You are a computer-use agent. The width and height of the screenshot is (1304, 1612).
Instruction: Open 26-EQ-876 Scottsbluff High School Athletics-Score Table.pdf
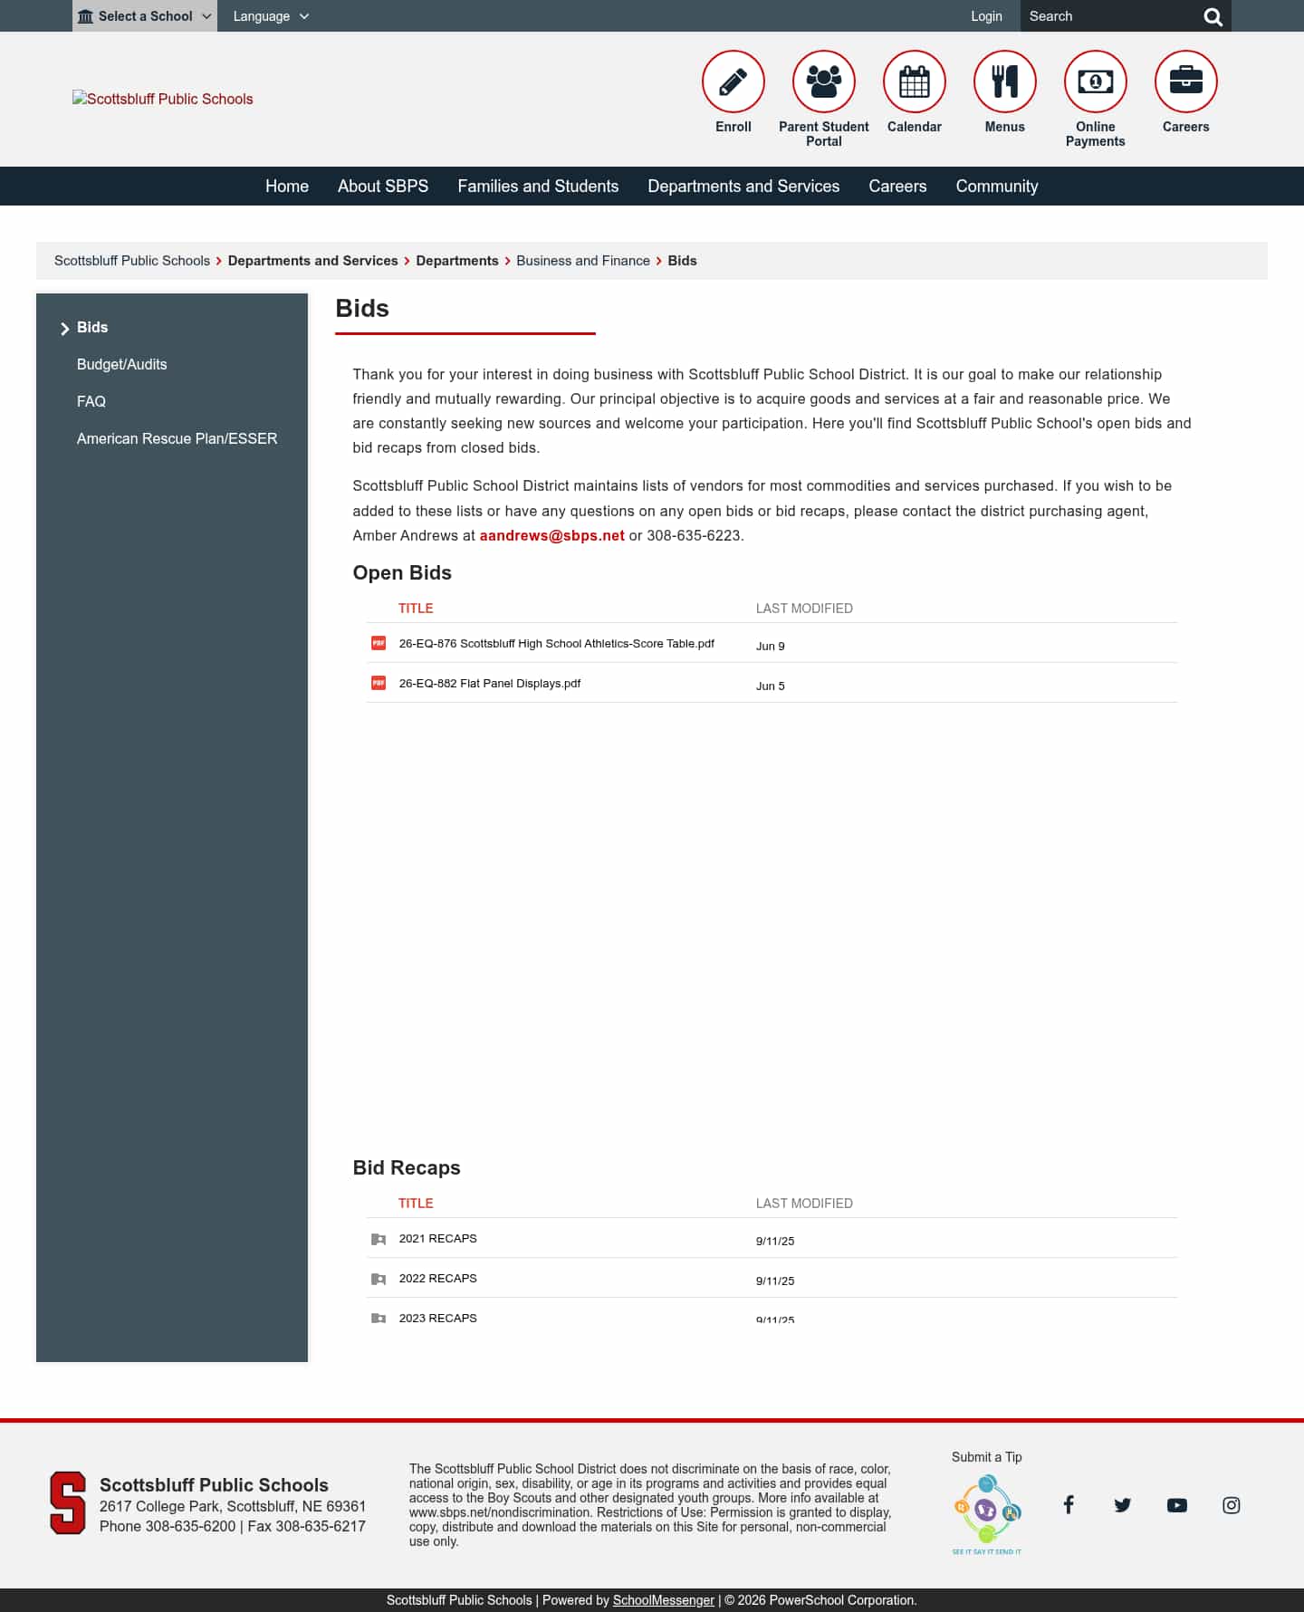pyautogui.click(x=557, y=643)
